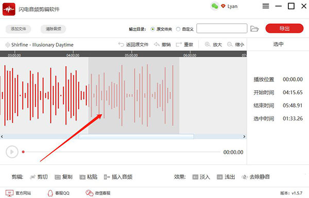This screenshot has width=309, height=198.
Task: Open the hamburger menu in title bar
Action: click(x=266, y=6)
